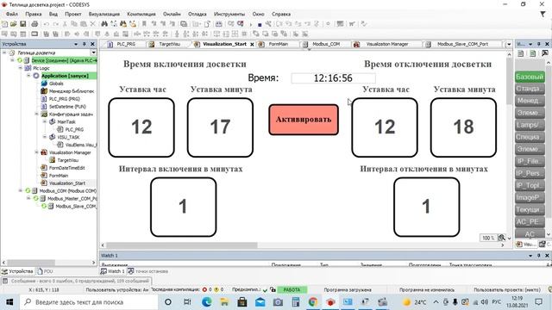This screenshot has height=310, width=552.
Task: Select the Lamps toolbox category
Action: pos(530,125)
